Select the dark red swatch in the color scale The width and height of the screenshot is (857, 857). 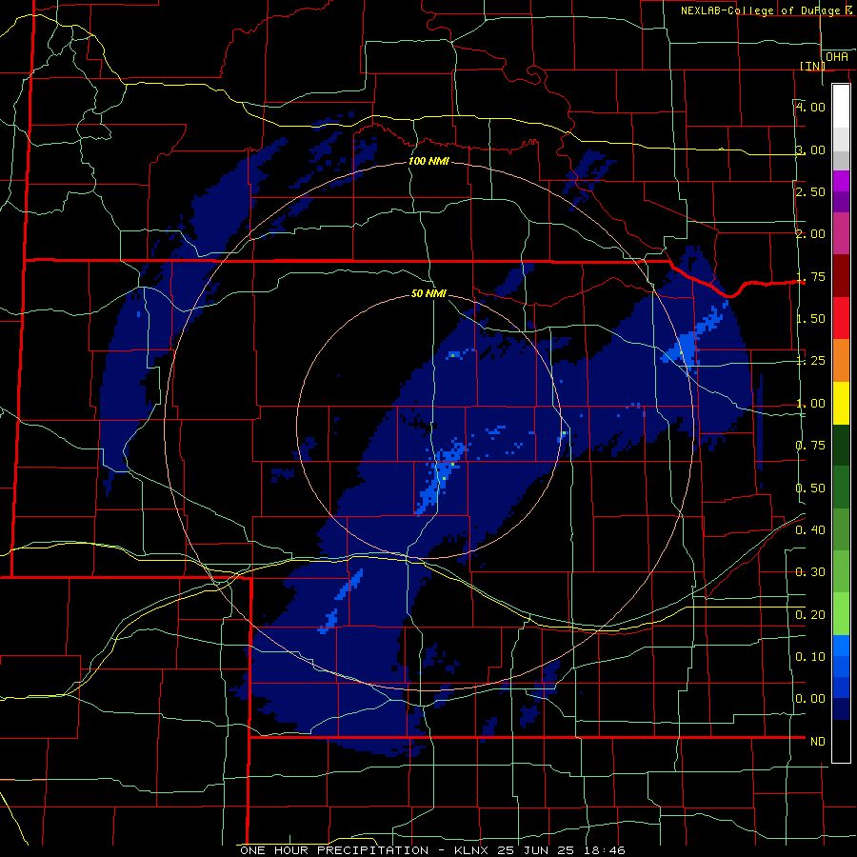click(x=841, y=276)
